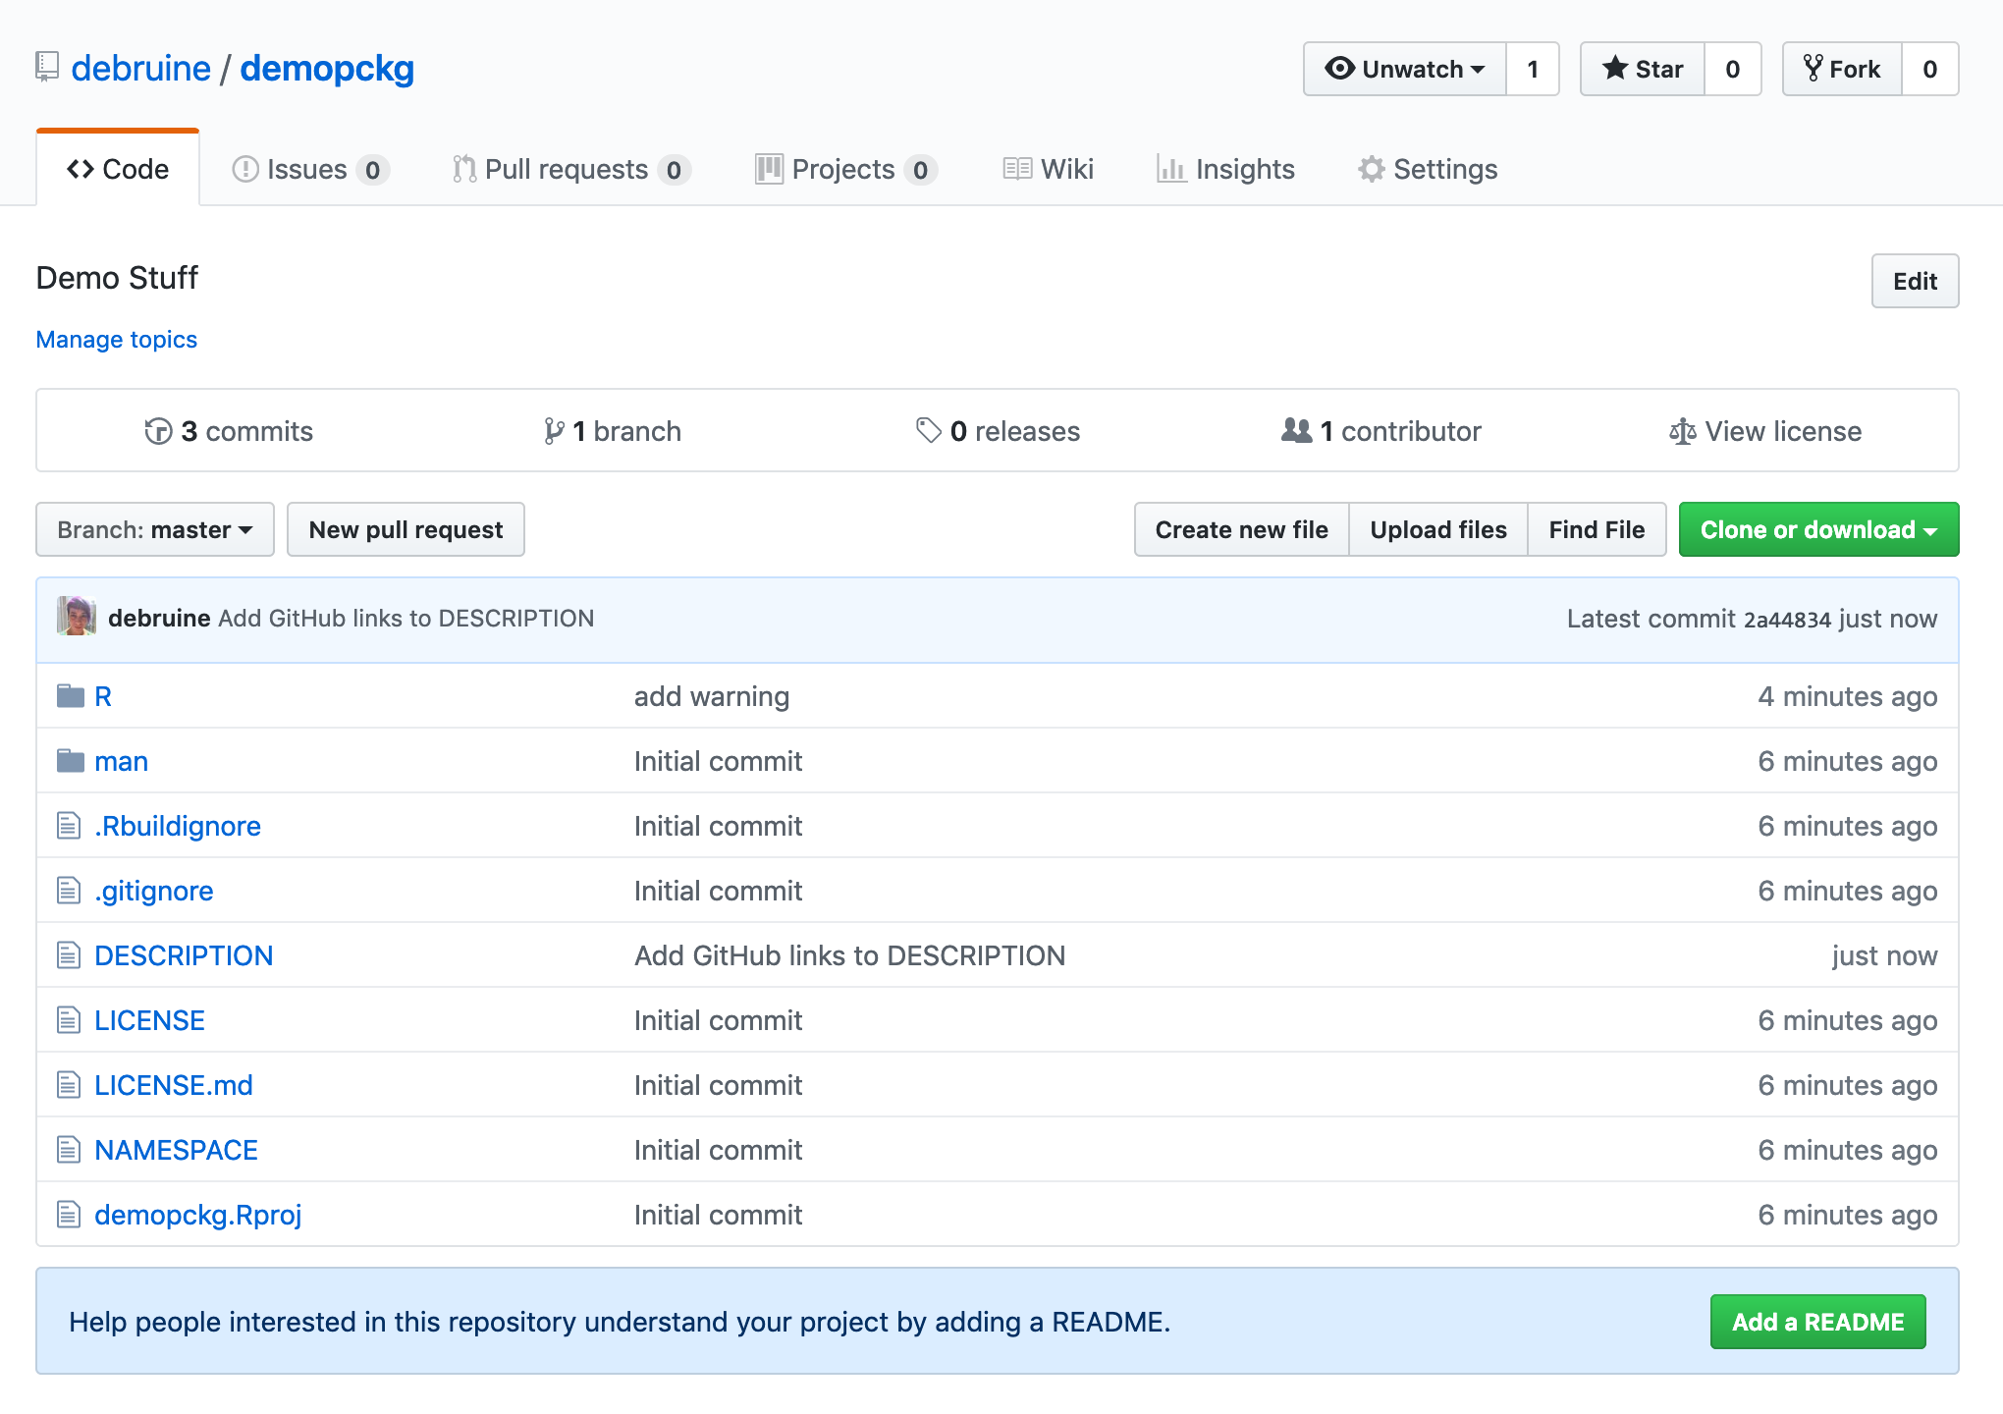Click Create new file button

pyautogui.click(x=1241, y=529)
